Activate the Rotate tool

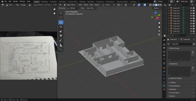[x=61, y=27]
